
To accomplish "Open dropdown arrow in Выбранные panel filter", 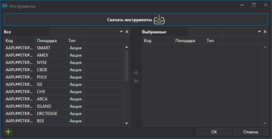I will coord(259,32).
